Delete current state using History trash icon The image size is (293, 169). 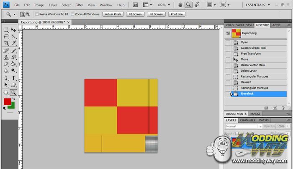click(283, 108)
